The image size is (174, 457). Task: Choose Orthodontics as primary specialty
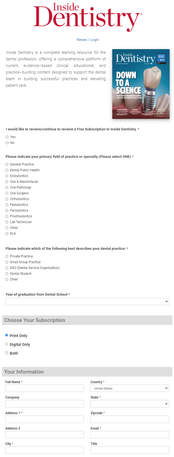pyautogui.click(x=7, y=199)
